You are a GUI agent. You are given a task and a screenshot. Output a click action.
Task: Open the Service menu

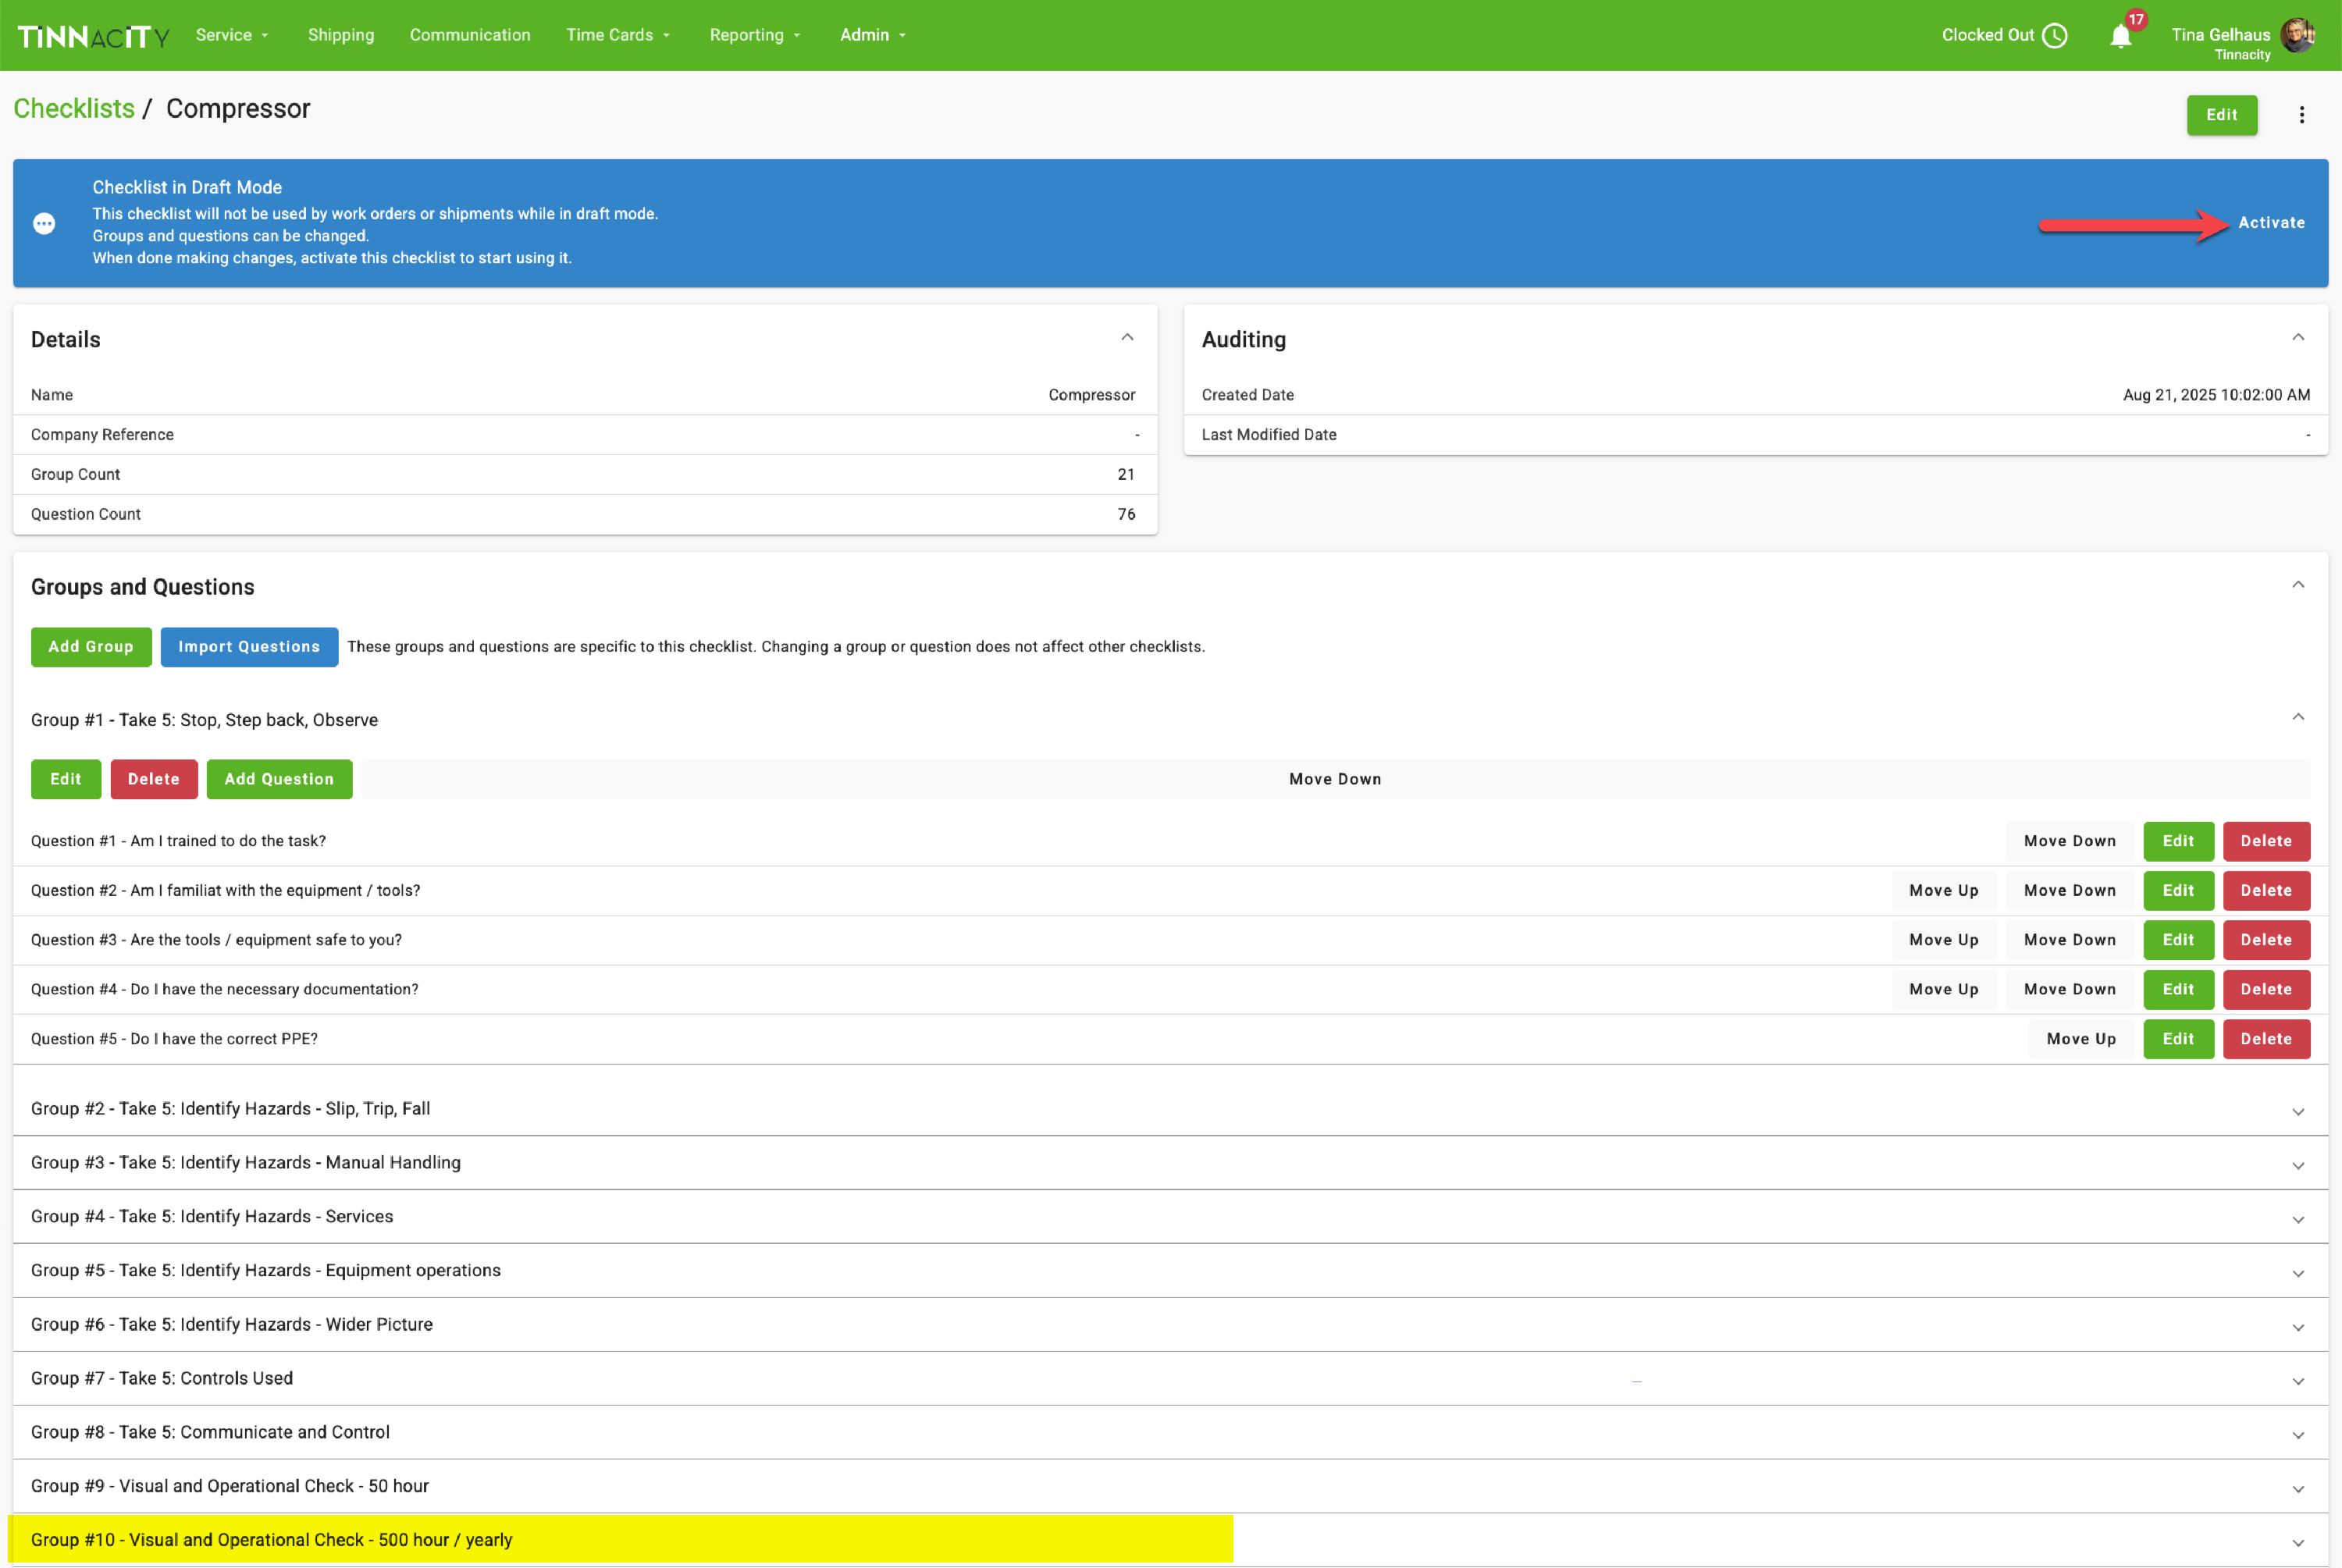click(232, 35)
